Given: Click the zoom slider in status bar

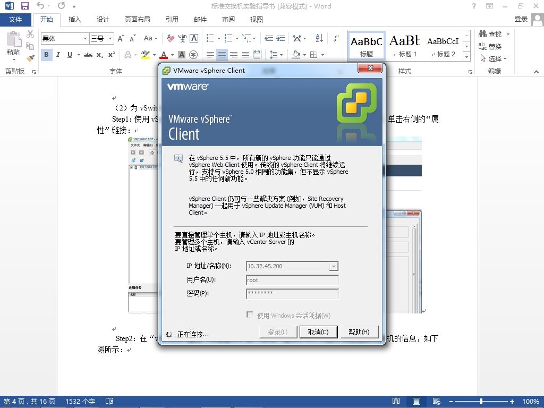Looking at the screenshot, I should 481,402.
